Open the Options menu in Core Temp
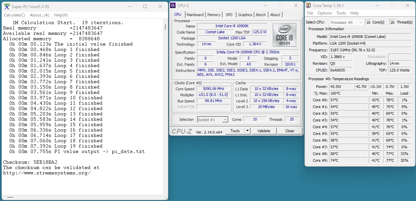 click(x=324, y=13)
